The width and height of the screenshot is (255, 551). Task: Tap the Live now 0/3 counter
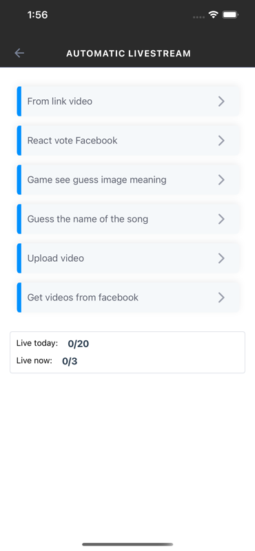click(70, 362)
